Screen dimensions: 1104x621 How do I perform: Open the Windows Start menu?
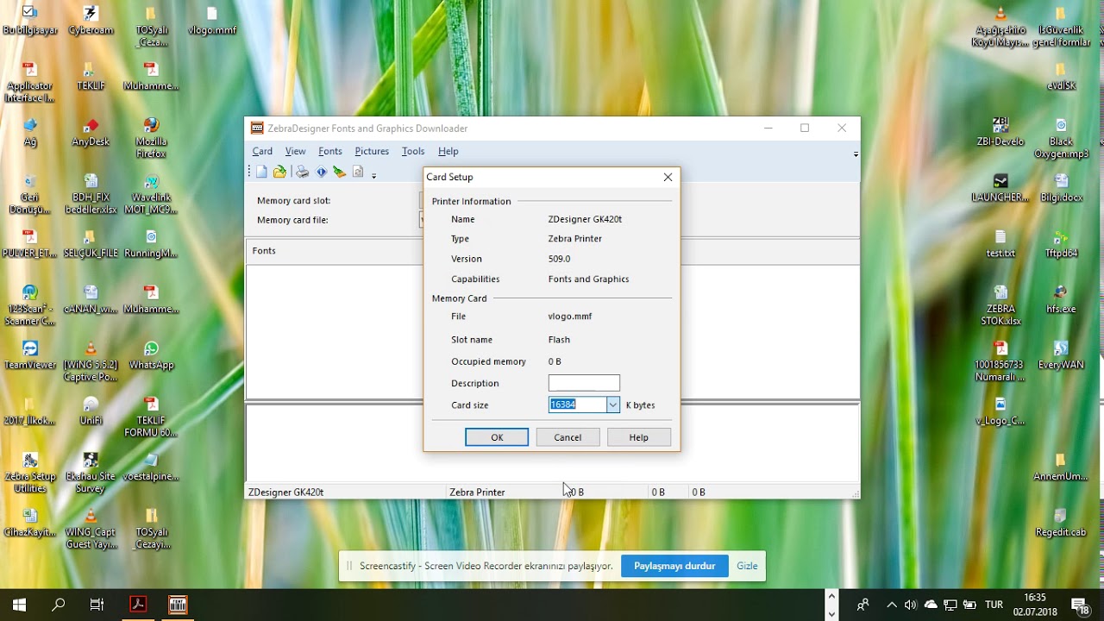(x=19, y=605)
